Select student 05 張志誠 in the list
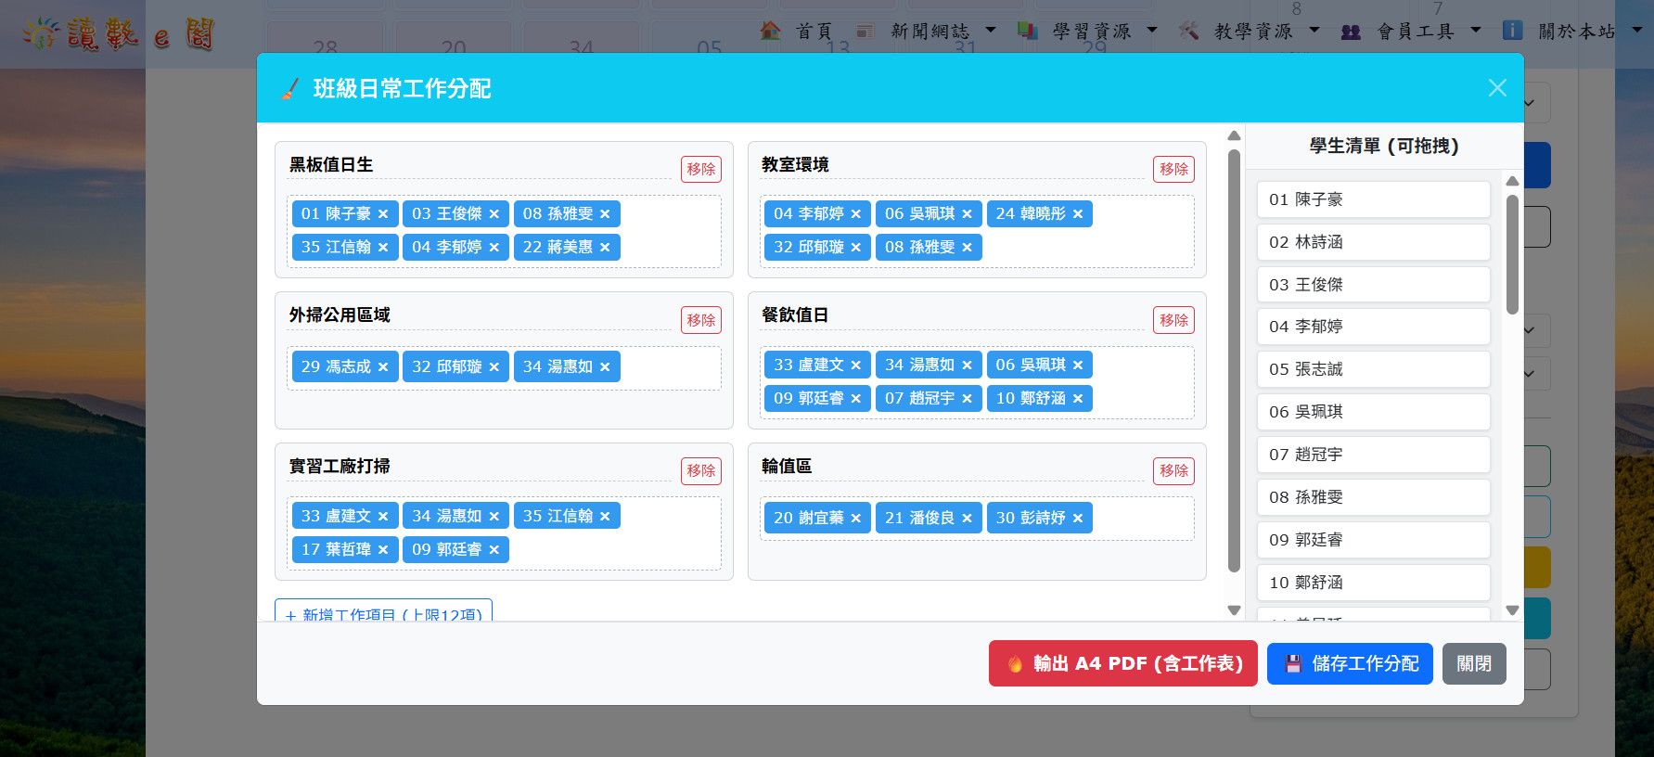The width and height of the screenshot is (1654, 757). point(1373,369)
